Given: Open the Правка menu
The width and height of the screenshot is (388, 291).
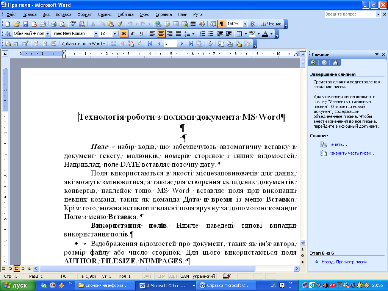Looking at the screenshot, I should point(30,14).
